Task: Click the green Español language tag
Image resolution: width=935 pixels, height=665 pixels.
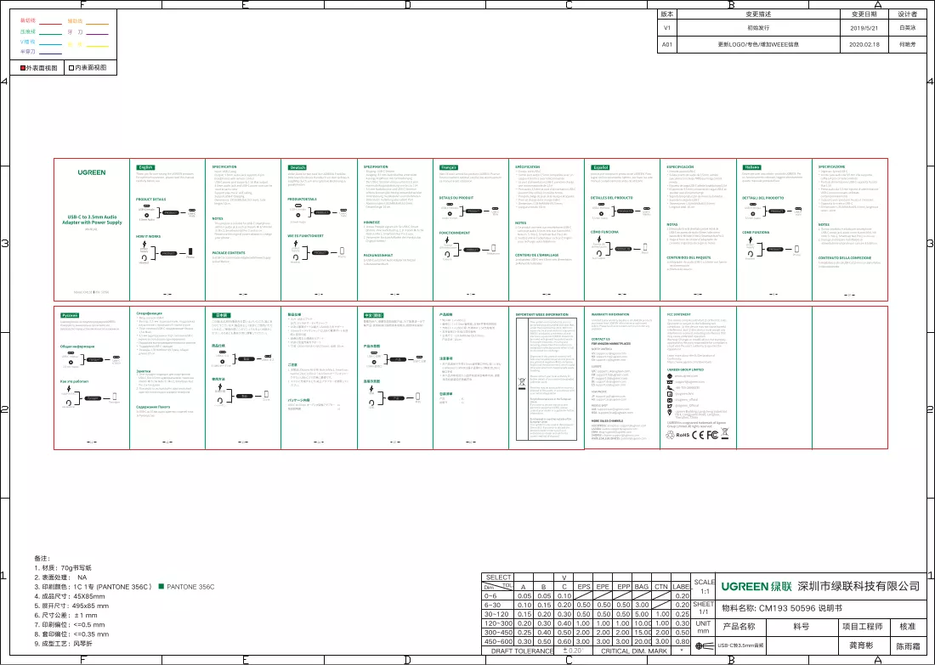Action: coord(600,167)
